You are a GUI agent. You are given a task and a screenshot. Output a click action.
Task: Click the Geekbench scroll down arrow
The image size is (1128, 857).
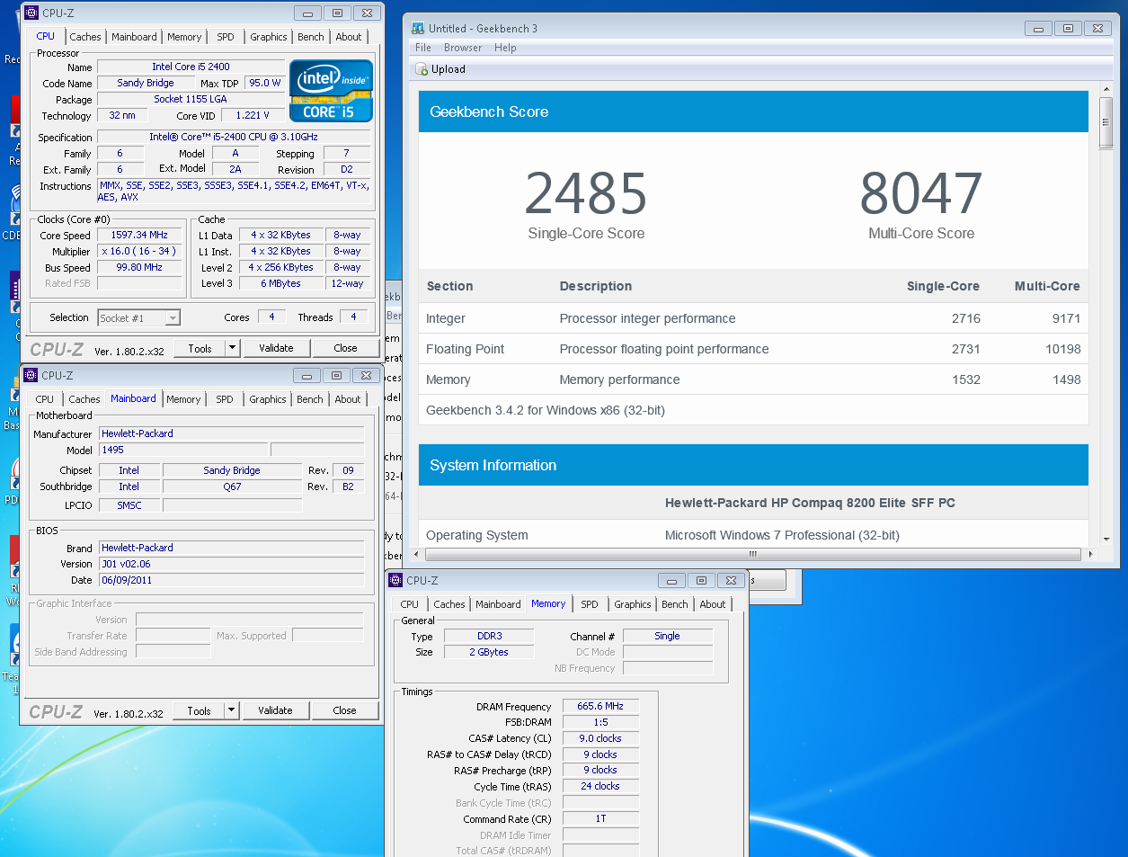point(1106,540)
